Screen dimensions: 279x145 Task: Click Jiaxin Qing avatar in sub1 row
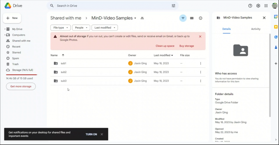pos(130,63)
